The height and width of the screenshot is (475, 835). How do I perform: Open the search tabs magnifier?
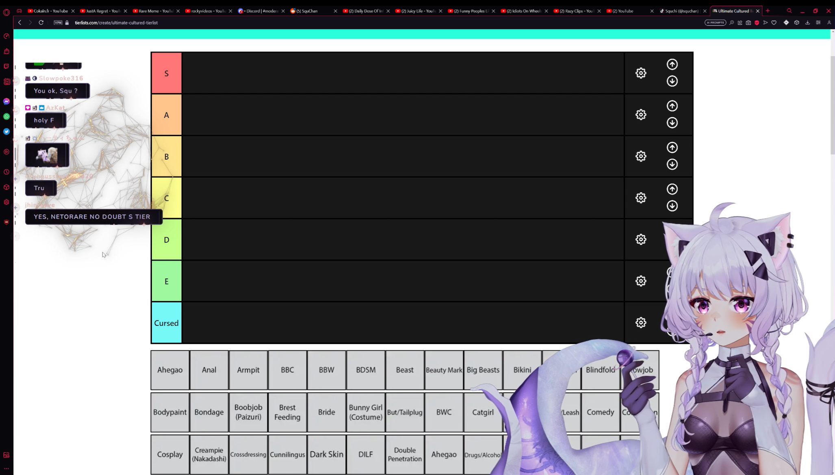(789, 11)
